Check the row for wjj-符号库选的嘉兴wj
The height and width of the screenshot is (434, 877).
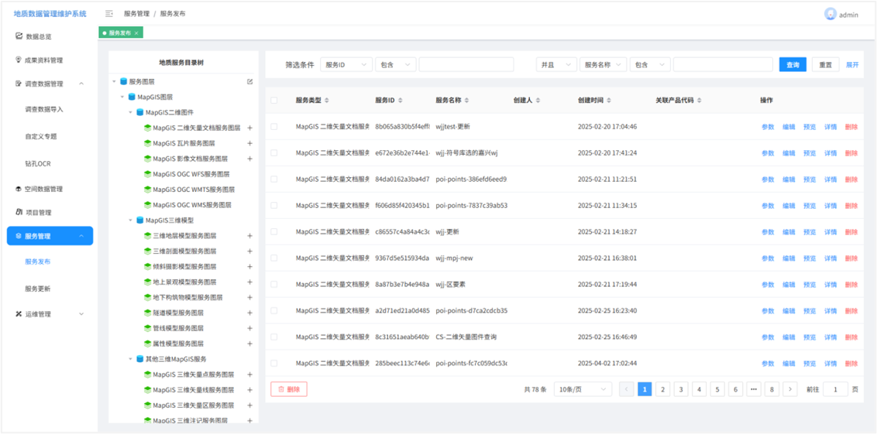click(x=274, y=153)
